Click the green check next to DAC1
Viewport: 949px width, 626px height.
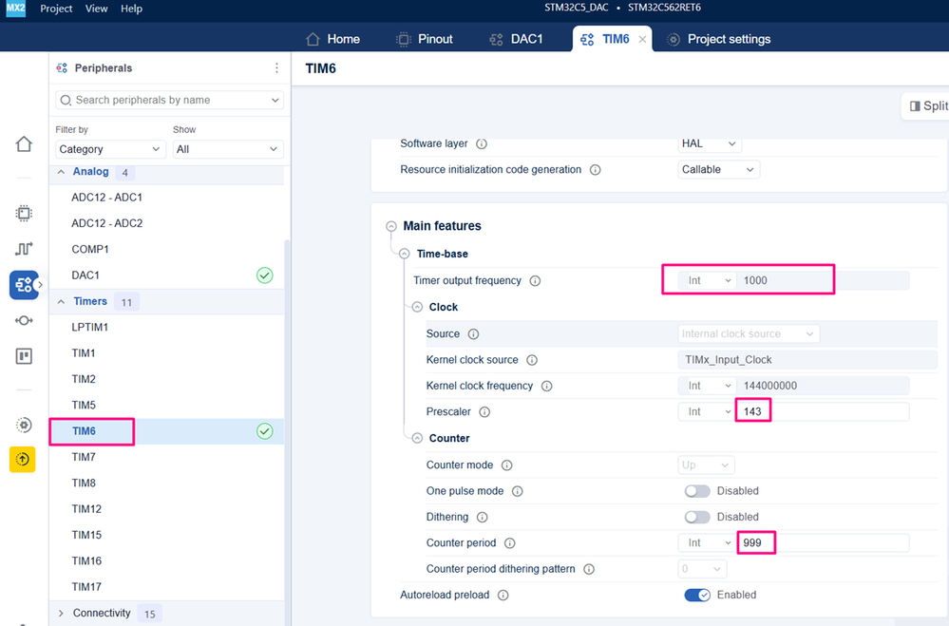point(264,275)
